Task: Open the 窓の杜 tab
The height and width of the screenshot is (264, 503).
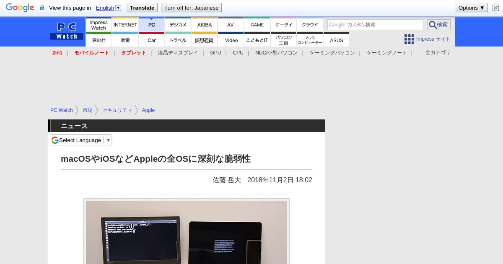Action: coord(99,40)
